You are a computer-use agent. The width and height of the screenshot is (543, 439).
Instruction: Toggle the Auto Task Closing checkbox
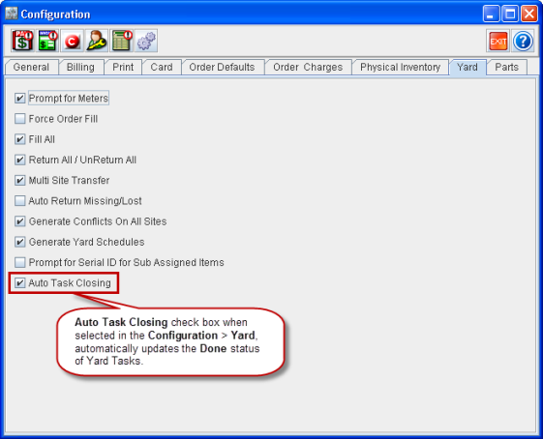[19, 283]
